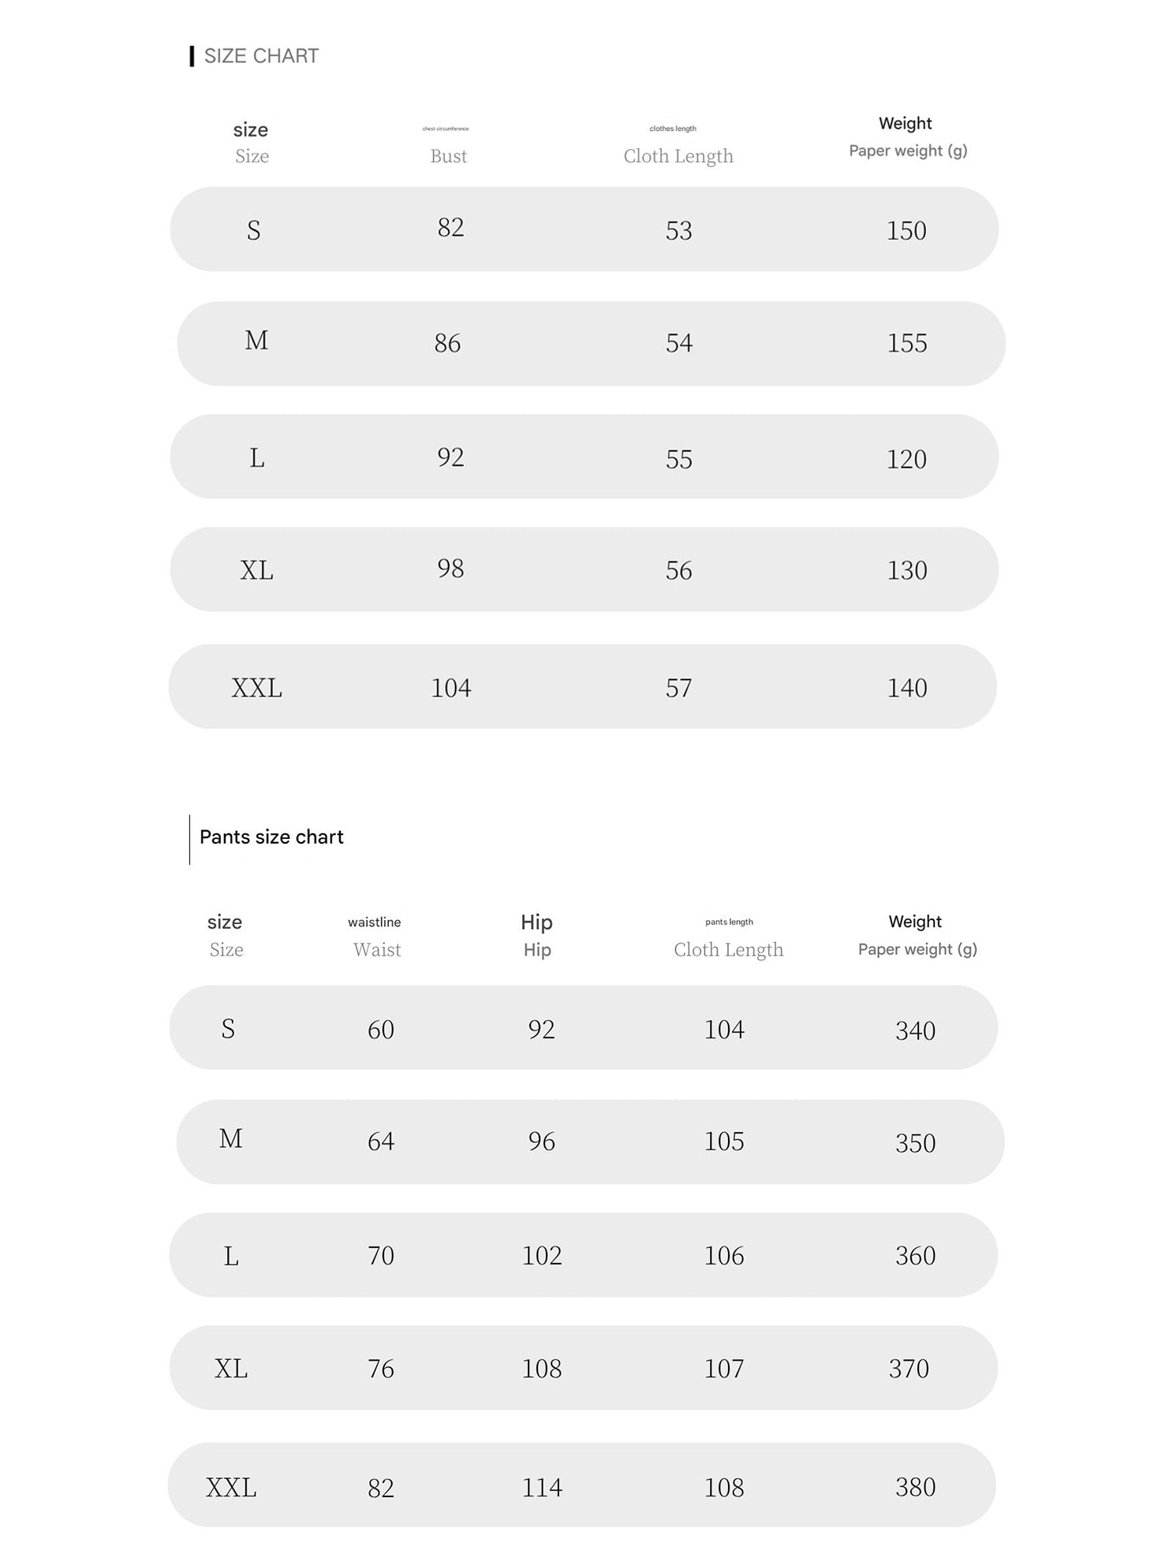Click hip value 96 in pants table

tap(542, 1142)
